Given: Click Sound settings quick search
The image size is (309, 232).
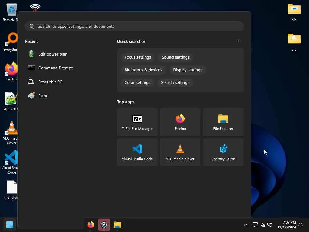Looking at the screenshot, I should click(175, 57).
